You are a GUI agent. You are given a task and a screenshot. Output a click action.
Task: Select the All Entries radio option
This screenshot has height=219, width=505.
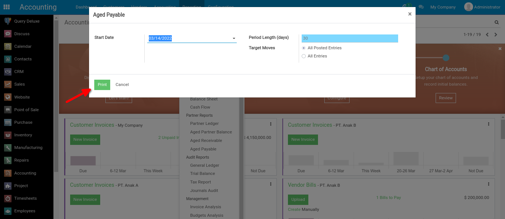pyautogui.click(x=304, y=56)
